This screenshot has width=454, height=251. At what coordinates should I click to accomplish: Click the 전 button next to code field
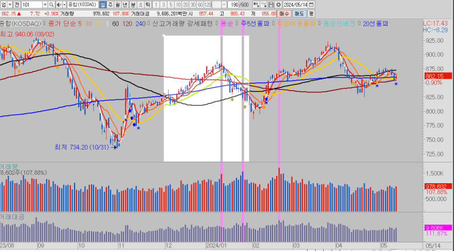click(x=17, y=5)
